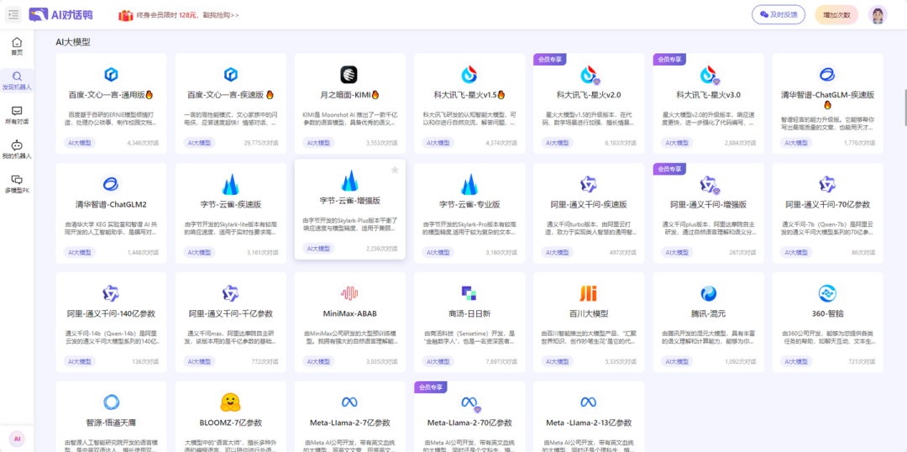Image resolution: width=907 pixels, height=452 pixels.
Task: Click the 科大讯飞-星火v3.0 logo icon
Action: point(708,74)
